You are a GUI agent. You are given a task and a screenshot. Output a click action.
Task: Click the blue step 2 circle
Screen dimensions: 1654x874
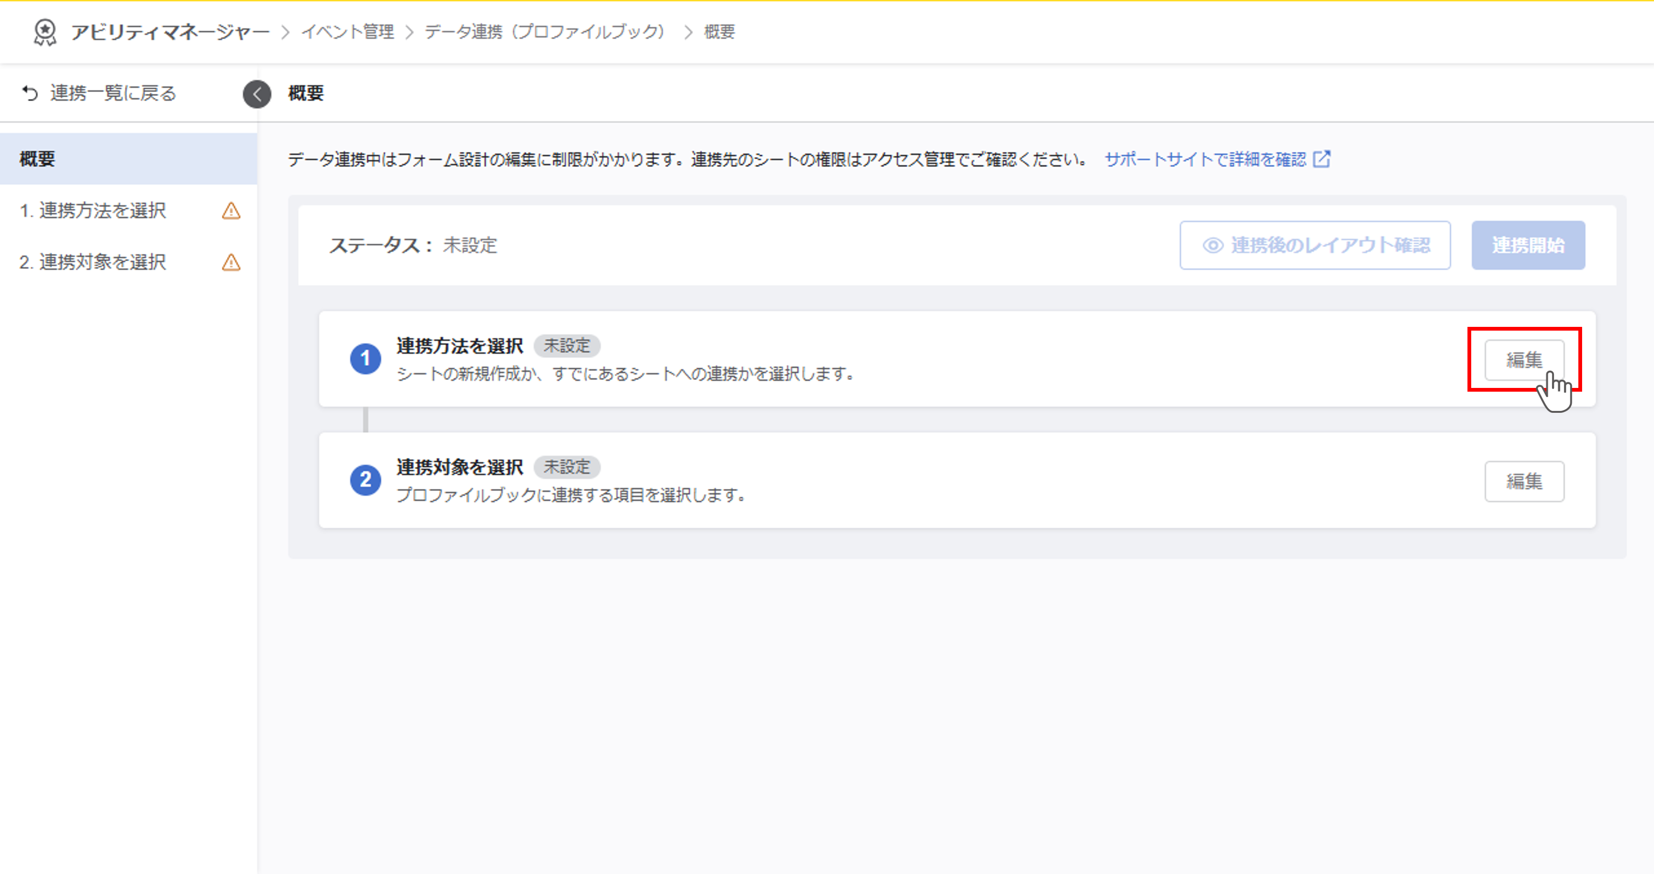tap(366, 480)
